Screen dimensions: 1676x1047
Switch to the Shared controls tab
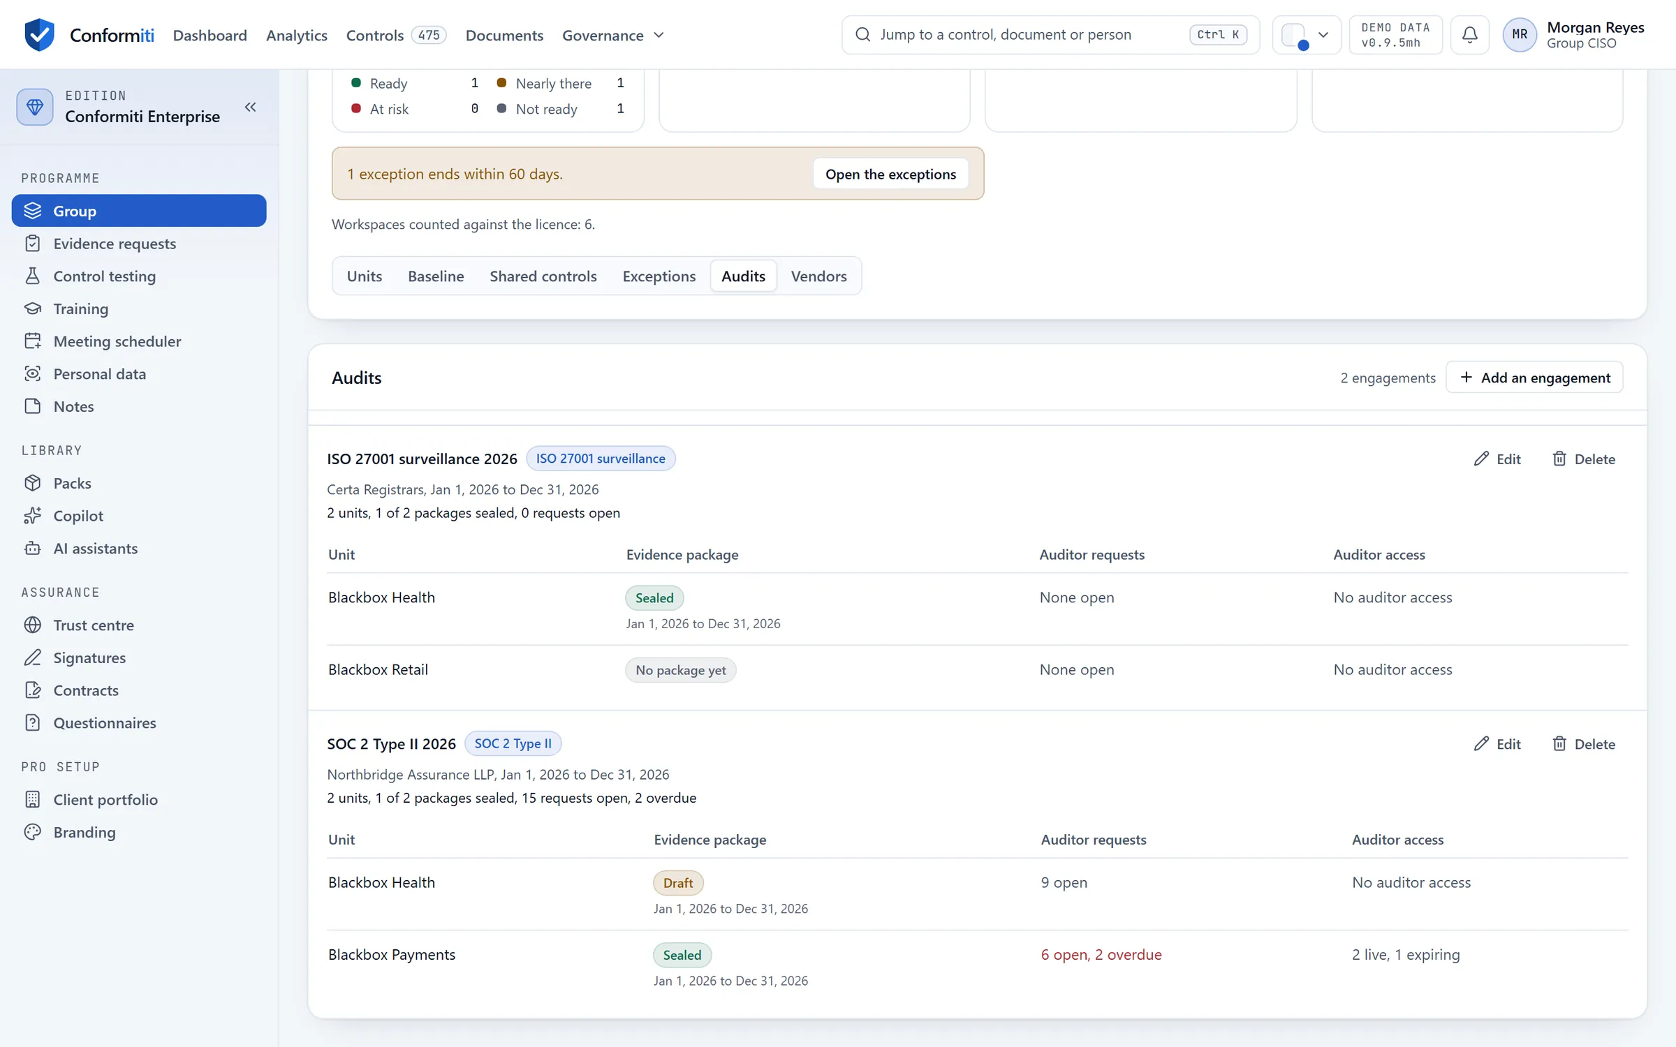[x=543, y=276]
